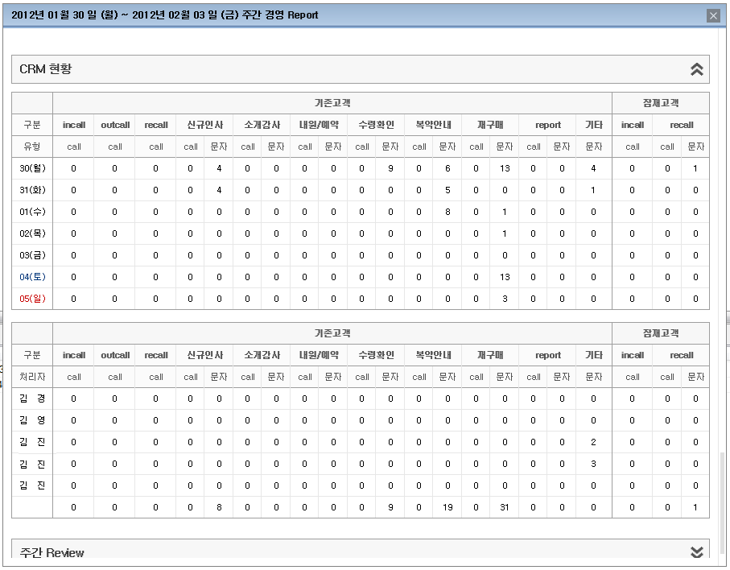Click the 김 경 handler row label
The width and height of the screenshot is (730, 570).
(x=32, y=399)
